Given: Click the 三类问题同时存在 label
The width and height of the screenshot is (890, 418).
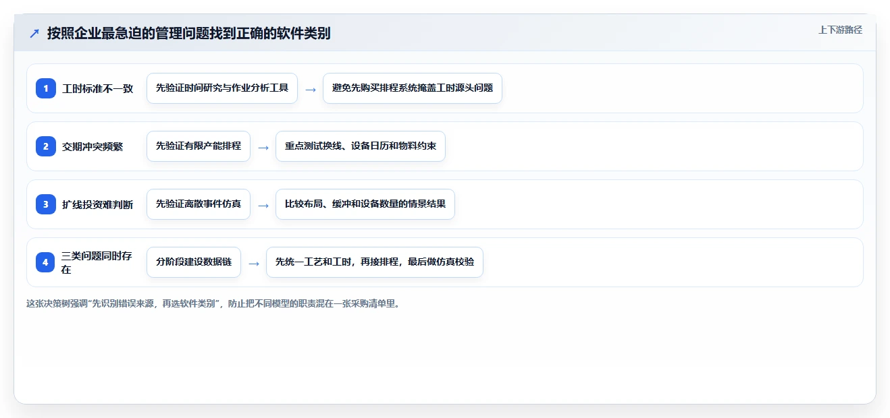Looking at the screenshot, I should pos(98,262).
